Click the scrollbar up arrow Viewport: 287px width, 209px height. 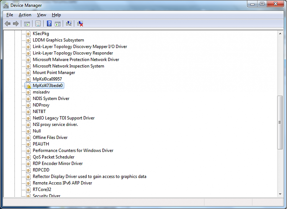[280, 34]
